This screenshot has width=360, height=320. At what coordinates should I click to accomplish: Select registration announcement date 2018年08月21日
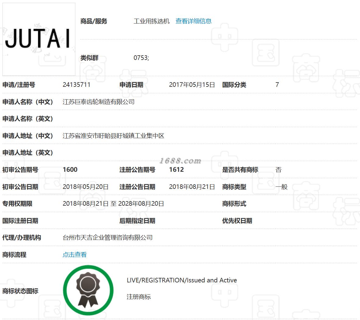click(x=192, y=186)
